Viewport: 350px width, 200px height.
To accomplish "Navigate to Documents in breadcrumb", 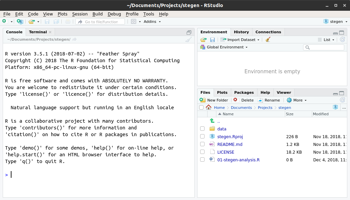I will [x=241, y=108].
